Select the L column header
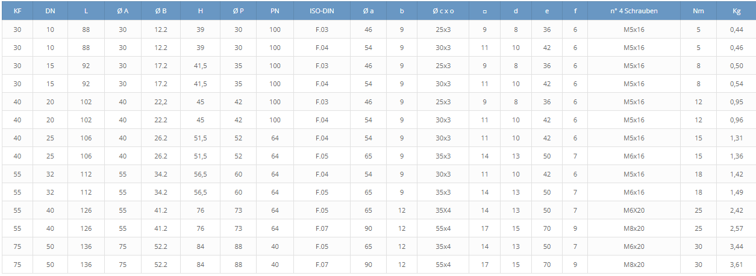Screen dimensions: 756x276 tap(86, 11)
